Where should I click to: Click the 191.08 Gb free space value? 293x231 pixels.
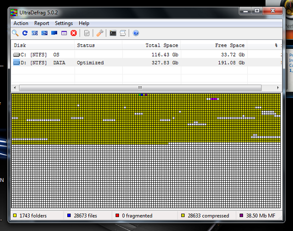click(x=231, y=63)
